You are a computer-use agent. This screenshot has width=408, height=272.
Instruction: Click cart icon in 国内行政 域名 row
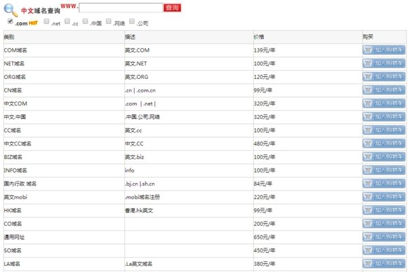point(368,184)
